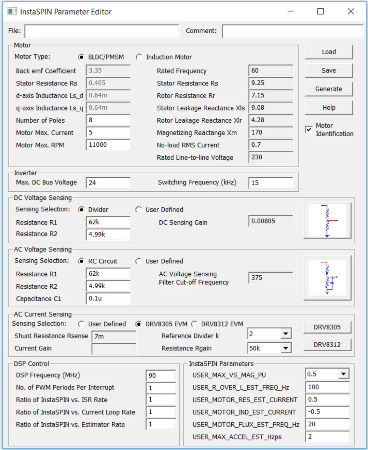
Task: Click the Save button
Action: click(329, 70)
